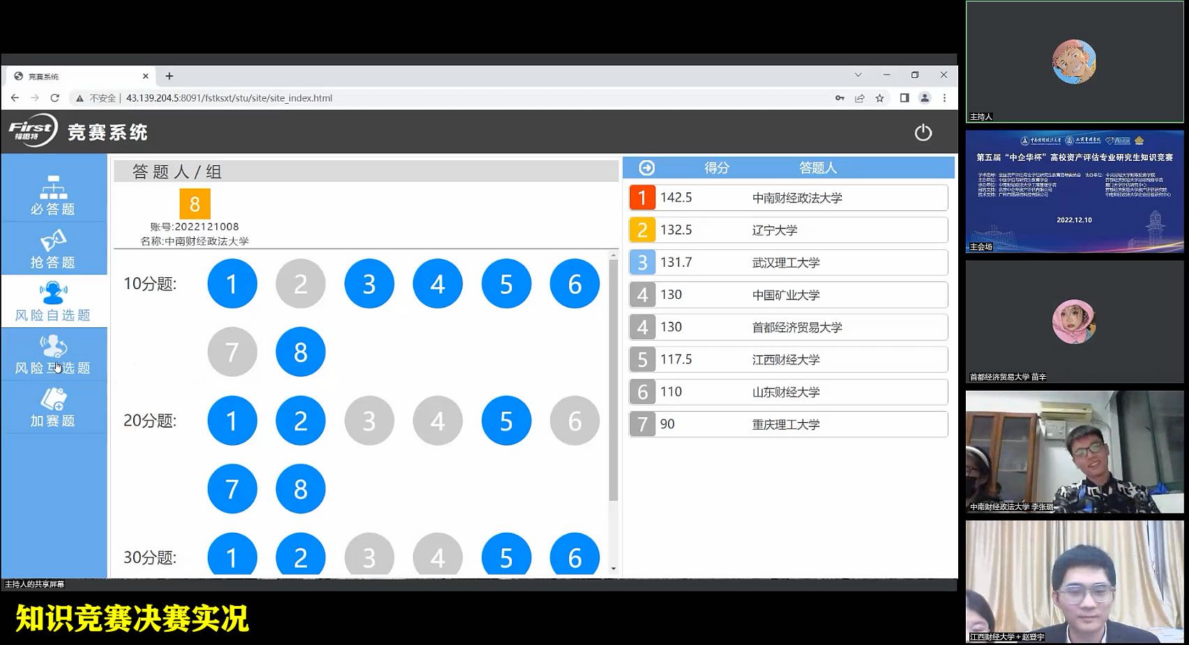The height and width of the screenshot is (645, 1189).
Task: Toggle browser side panel icon
Action: 904,98
